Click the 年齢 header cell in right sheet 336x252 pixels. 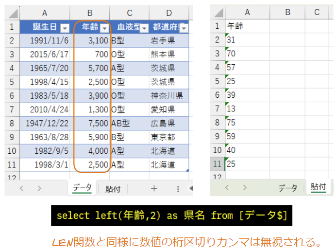click(247, 26)
